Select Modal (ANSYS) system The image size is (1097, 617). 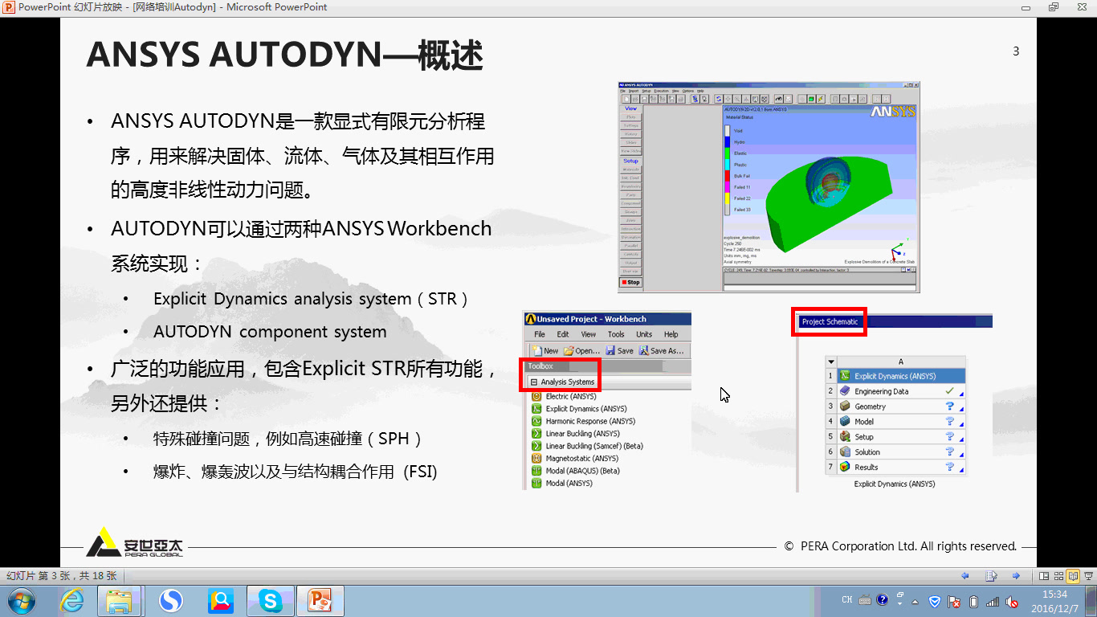click(x=562, y=484)
